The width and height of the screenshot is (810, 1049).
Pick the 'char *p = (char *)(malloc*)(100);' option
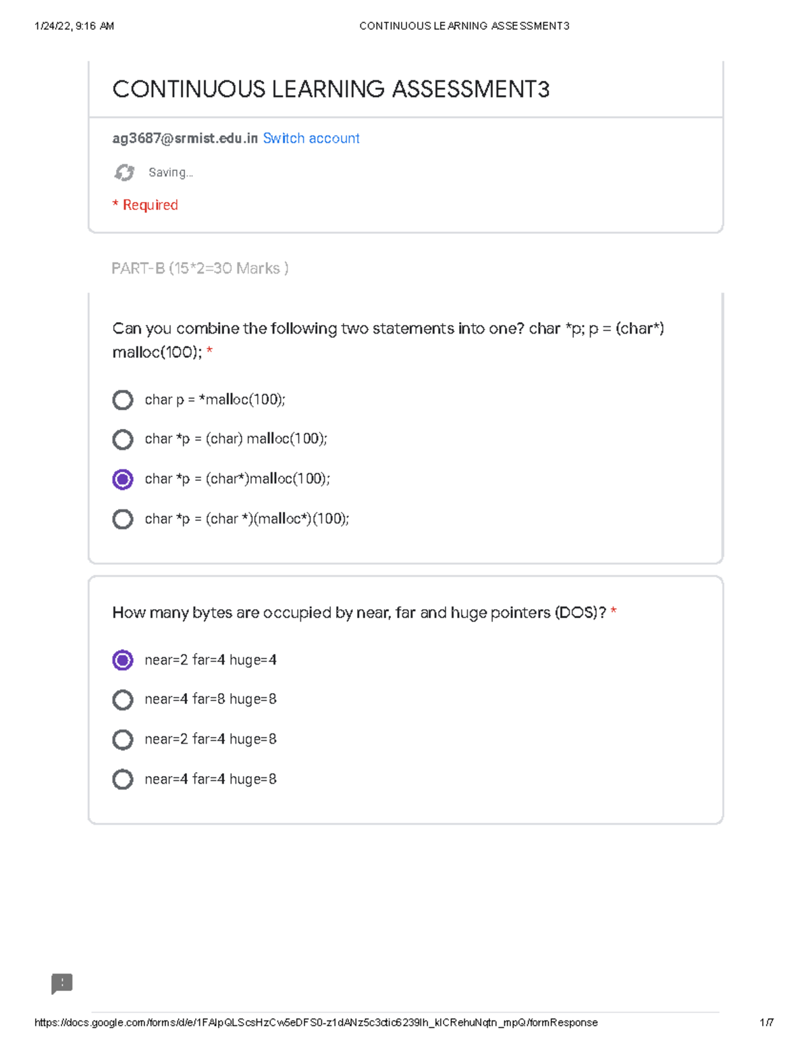(x=123, y=519)
